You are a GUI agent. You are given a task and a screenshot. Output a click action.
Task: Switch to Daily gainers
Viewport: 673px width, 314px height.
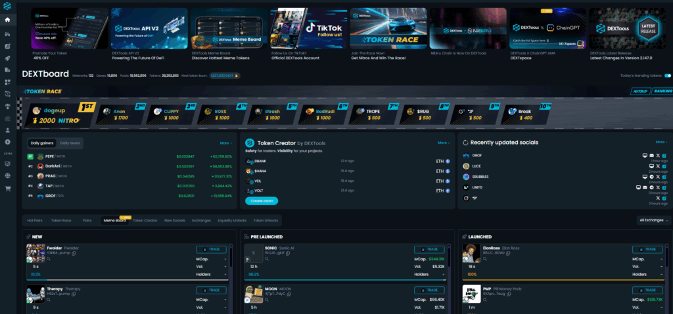[x=41, y=143]
